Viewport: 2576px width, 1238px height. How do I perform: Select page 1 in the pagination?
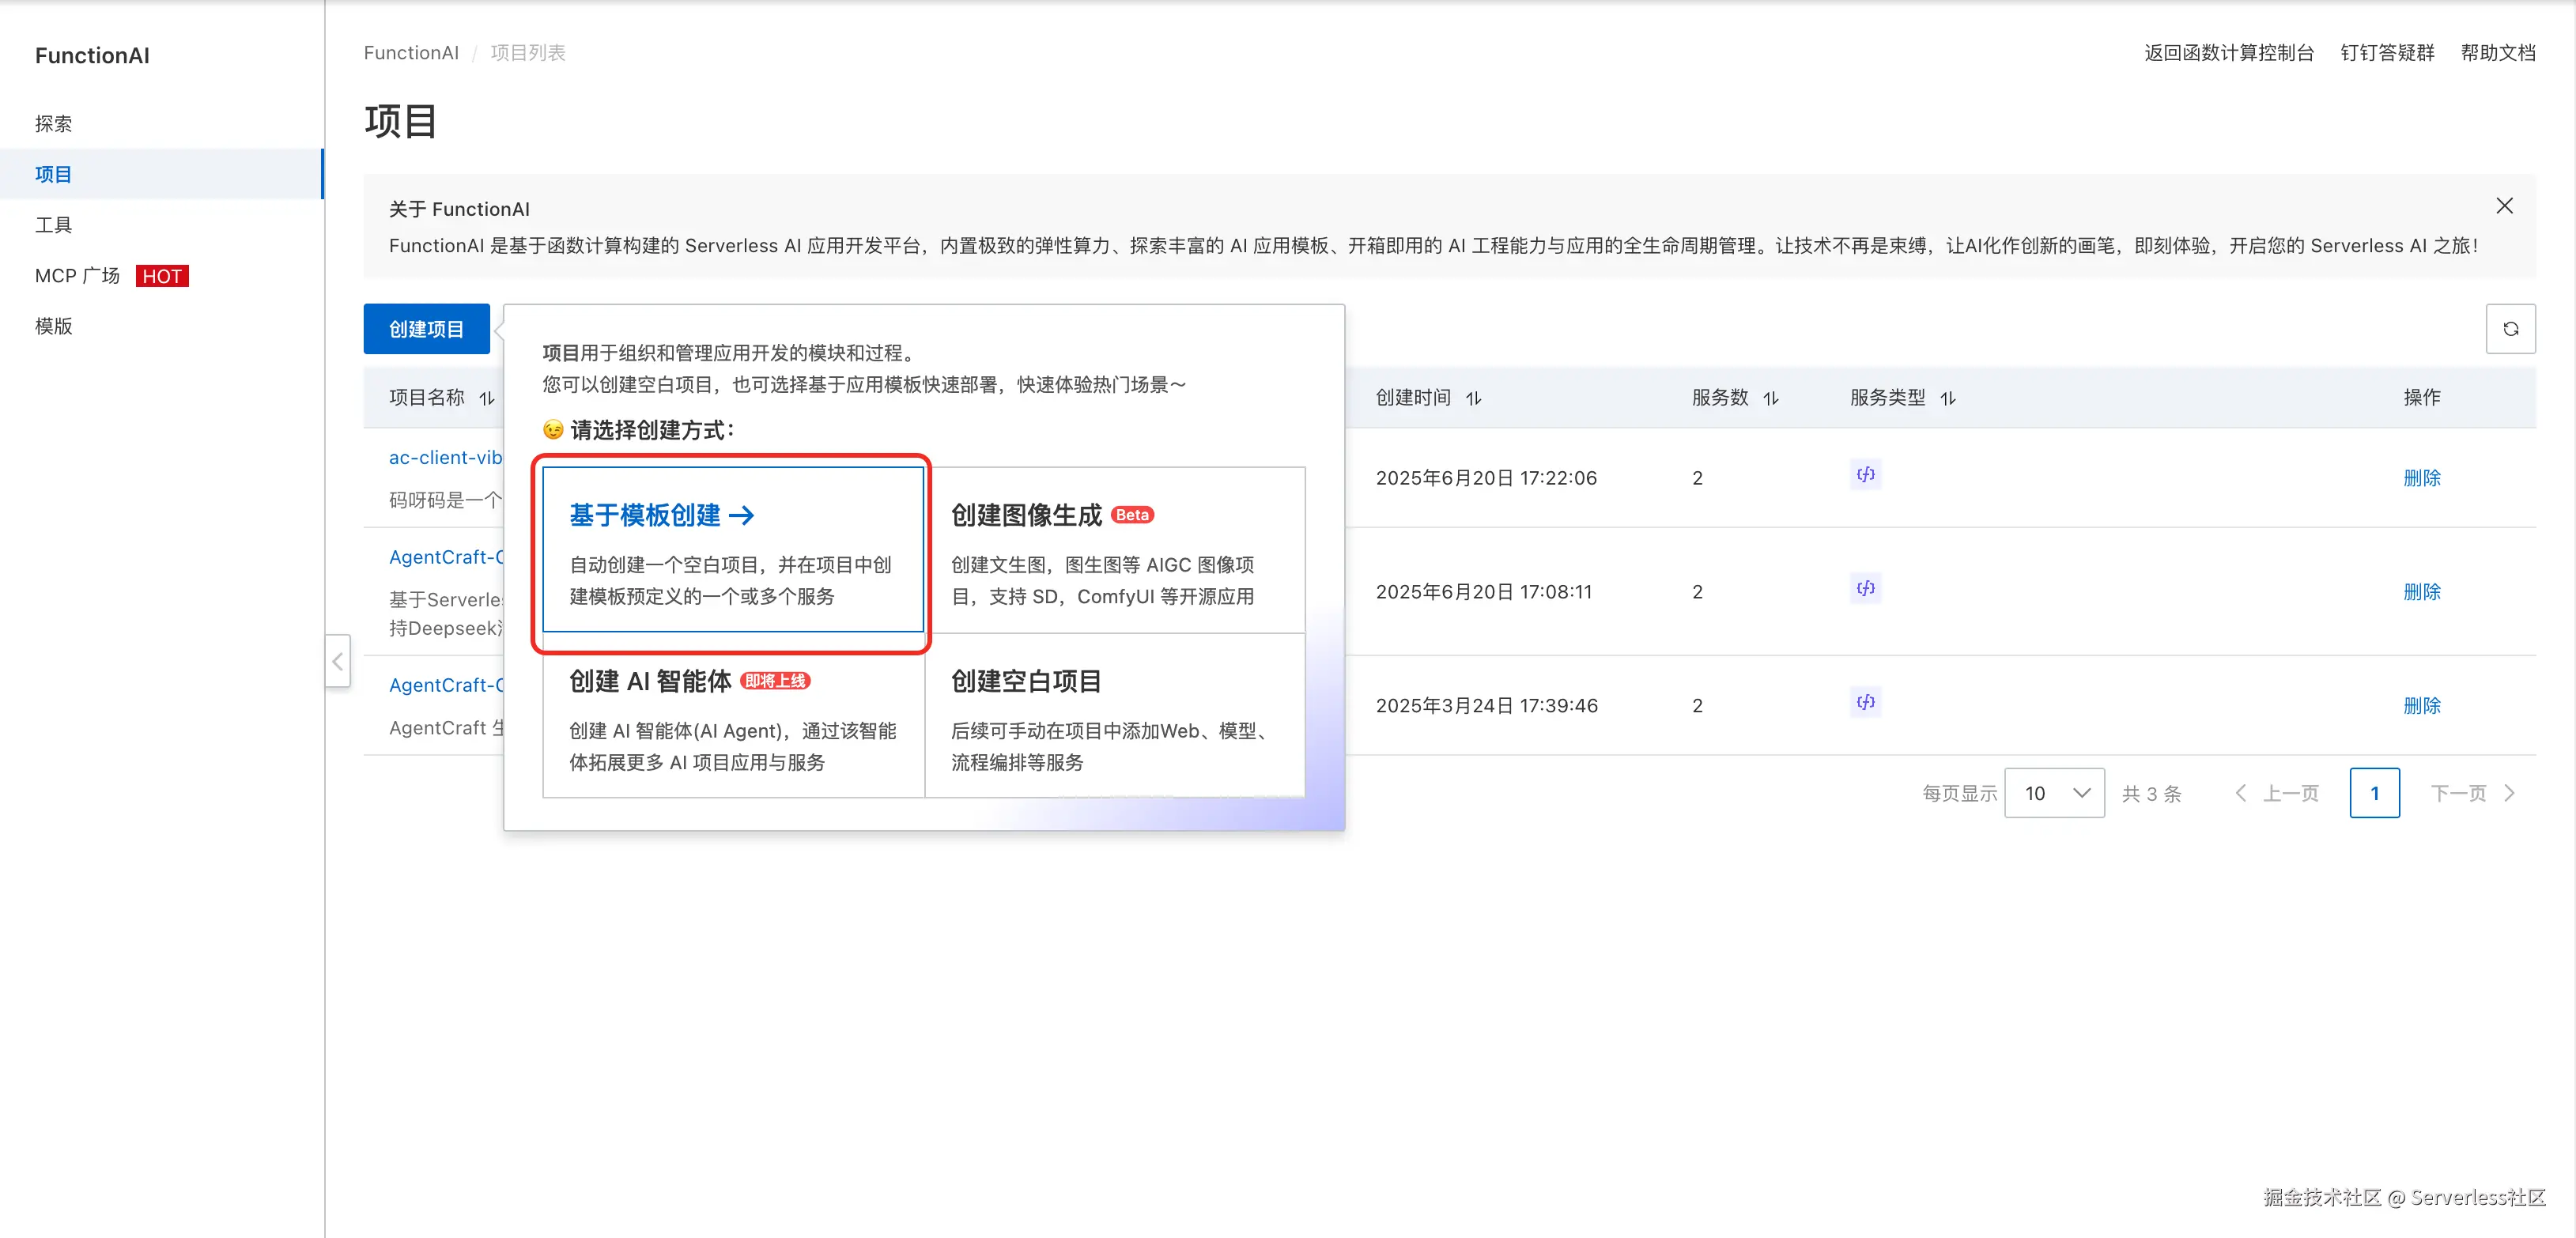[x=2374, y=793]
